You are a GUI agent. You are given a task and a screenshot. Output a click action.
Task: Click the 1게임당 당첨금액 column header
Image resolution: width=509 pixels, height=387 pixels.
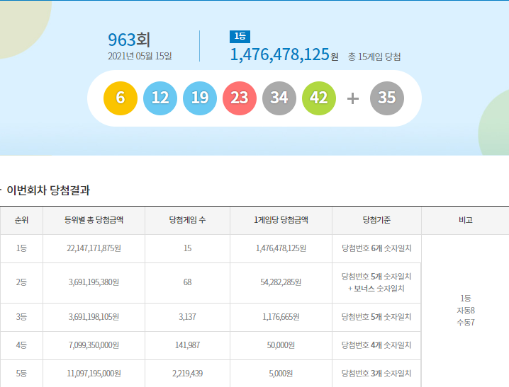(x=281, y=220)
